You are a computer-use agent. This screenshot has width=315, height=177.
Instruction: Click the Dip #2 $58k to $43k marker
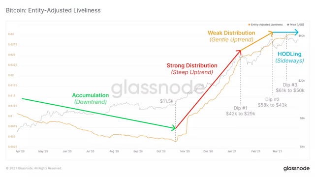pos(272,102)
